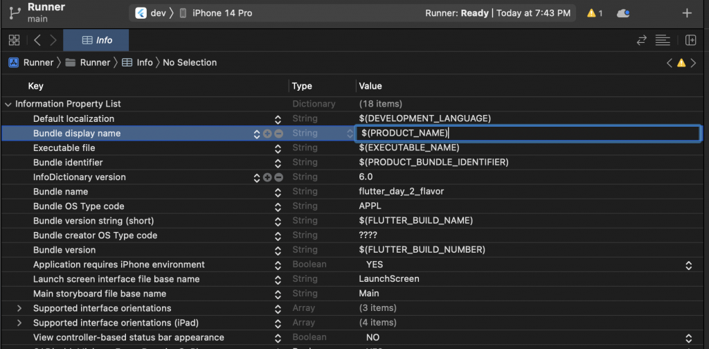Toggle the Application requires iPhone environment YES stepper

688,265
